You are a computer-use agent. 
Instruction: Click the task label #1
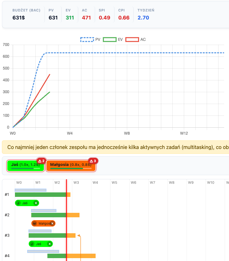pyautogui.click(x=7, y=195)
